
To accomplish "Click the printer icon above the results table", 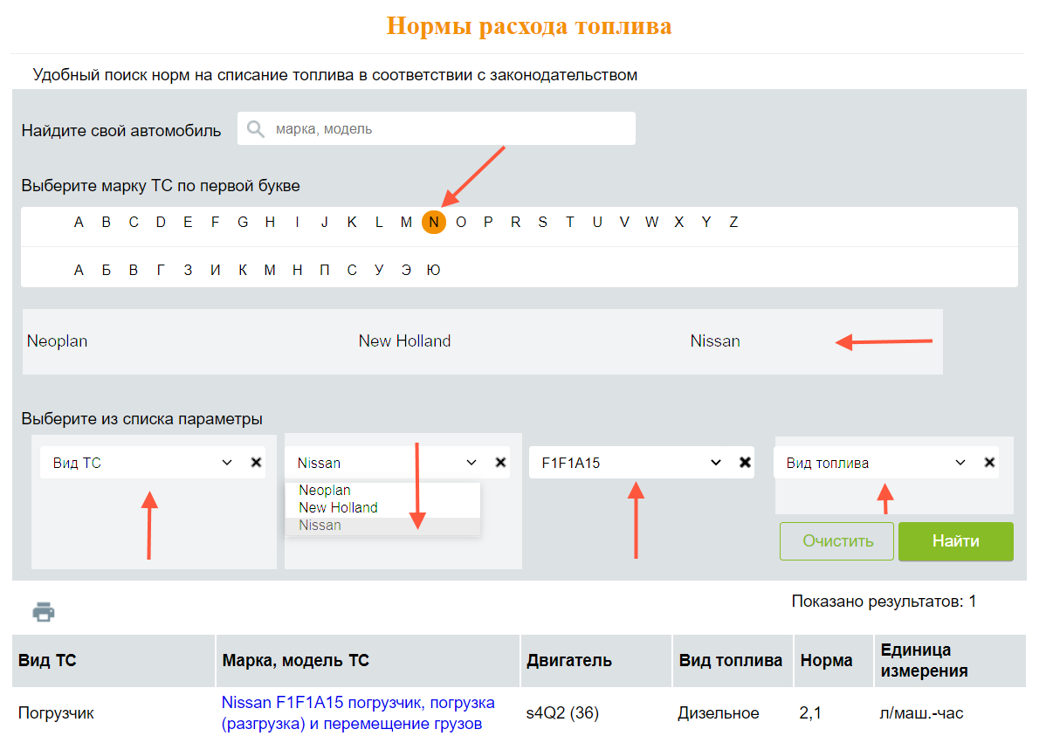I will [x=44, y=612].
